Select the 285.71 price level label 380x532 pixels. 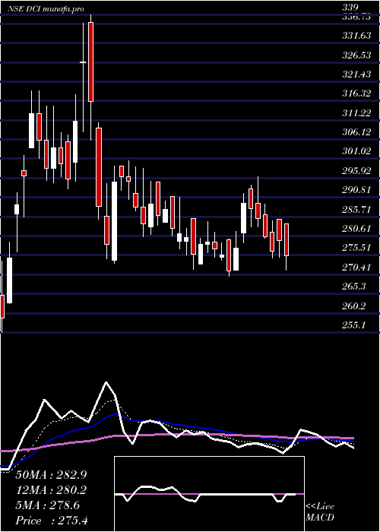coord(356,209)
